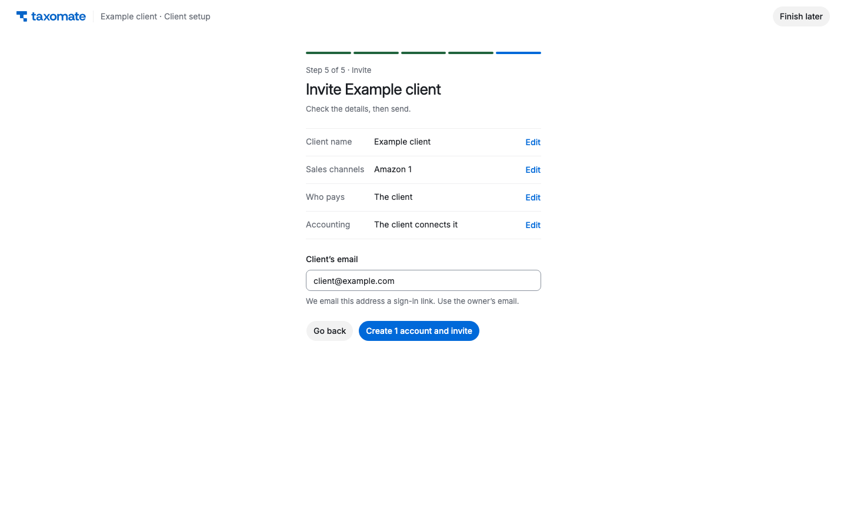Select the fourth progress step bar
The image size is (847, 529).
471,53
